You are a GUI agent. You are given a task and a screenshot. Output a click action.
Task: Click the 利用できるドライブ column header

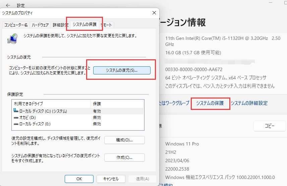[51, 104]
